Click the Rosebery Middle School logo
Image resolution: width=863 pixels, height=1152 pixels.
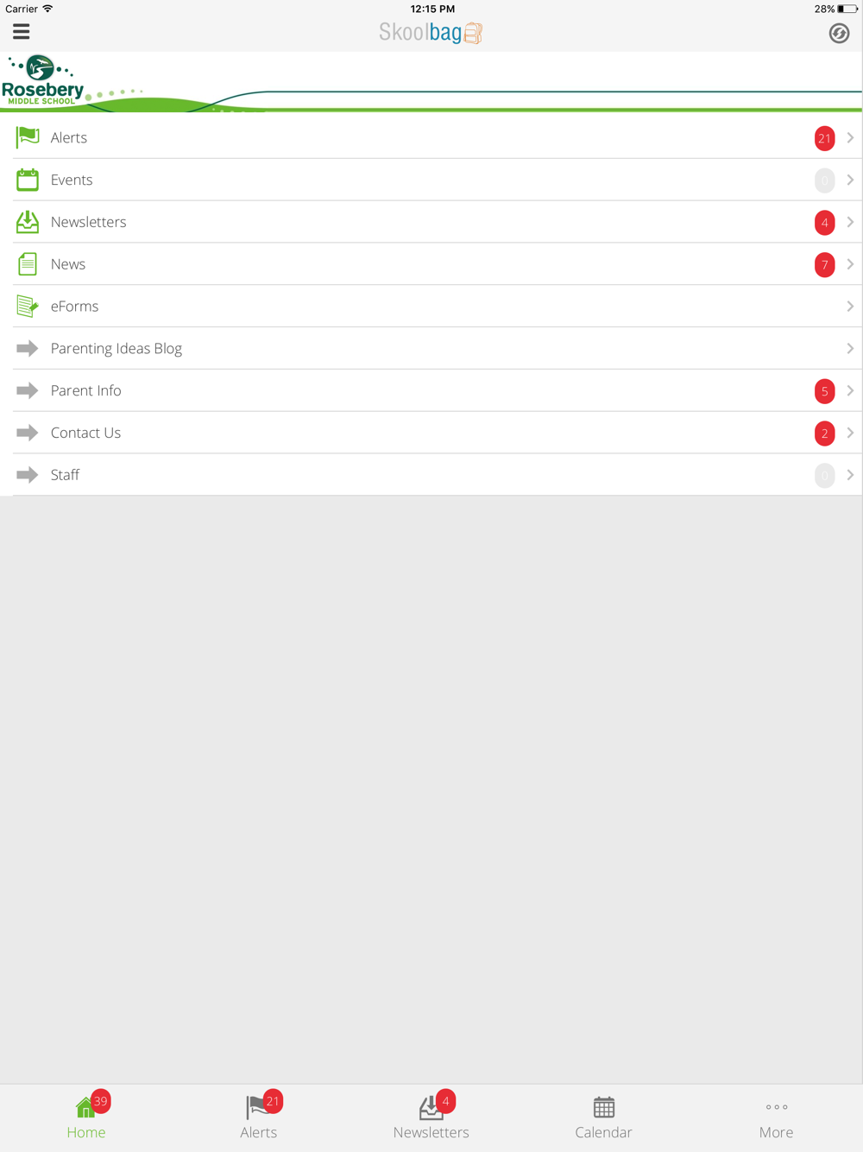pos(43,81)
